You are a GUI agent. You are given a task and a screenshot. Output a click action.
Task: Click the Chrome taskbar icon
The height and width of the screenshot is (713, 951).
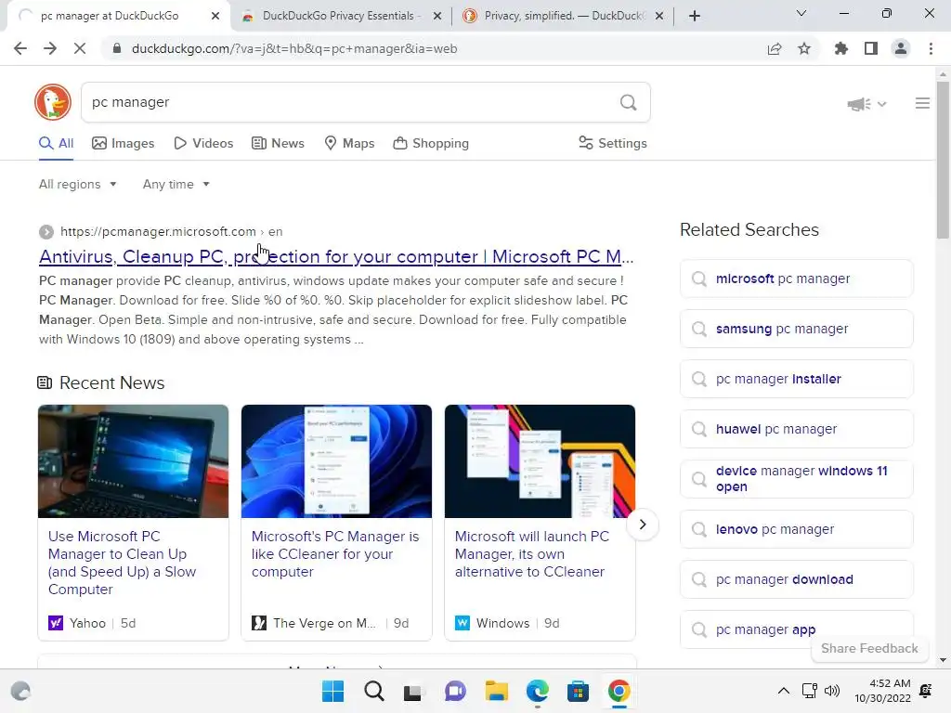pyautogui.click(x=619, y=691)
